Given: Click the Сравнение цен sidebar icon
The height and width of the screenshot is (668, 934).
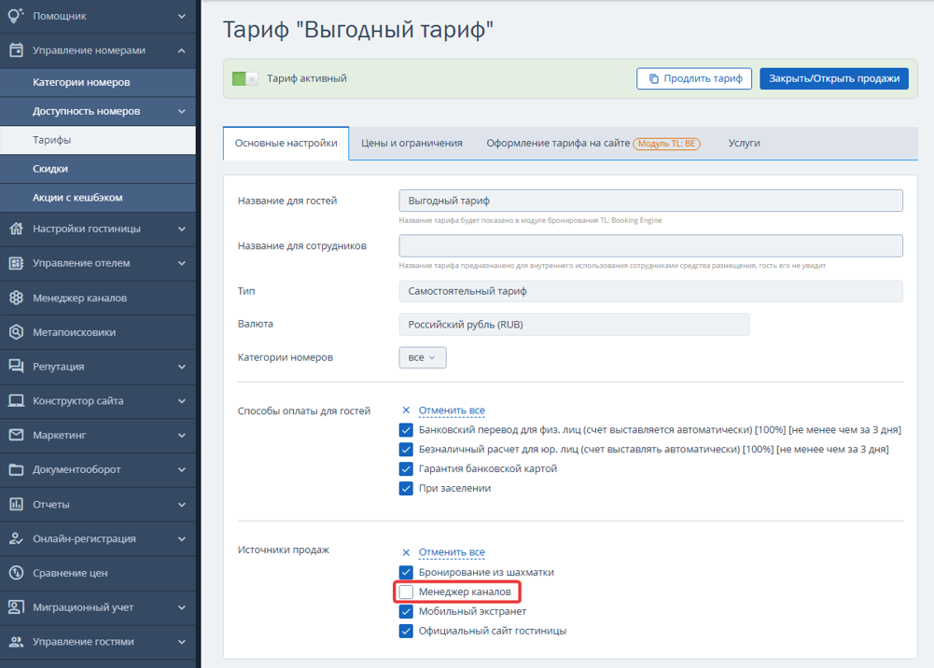Looking at the screenshot, I should (16, 573).
